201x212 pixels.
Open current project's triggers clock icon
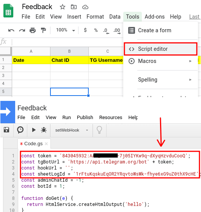click(20, 130)
